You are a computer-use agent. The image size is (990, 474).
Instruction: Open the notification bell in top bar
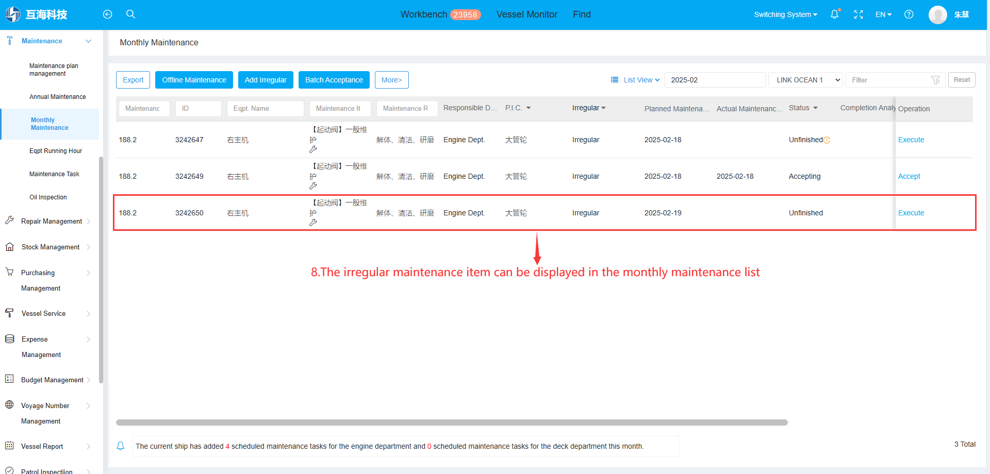[834, 14]
